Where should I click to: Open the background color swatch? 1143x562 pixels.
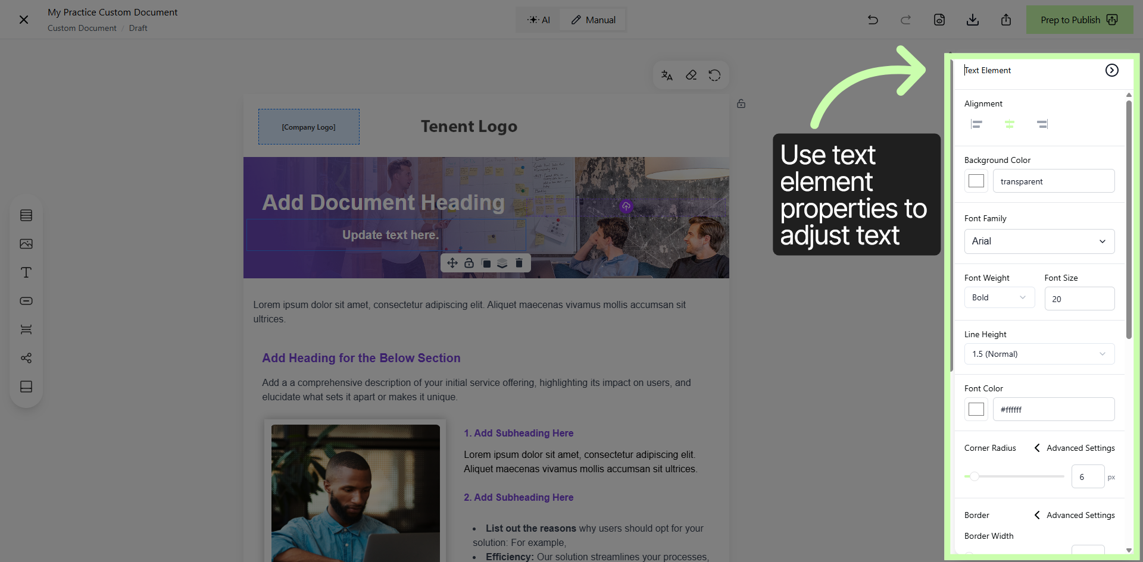point(976,181)
